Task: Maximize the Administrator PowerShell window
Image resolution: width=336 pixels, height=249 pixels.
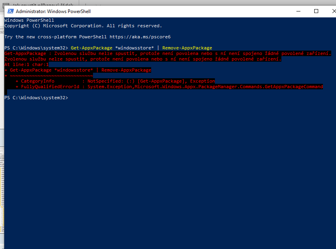Action: click(316, 11)
